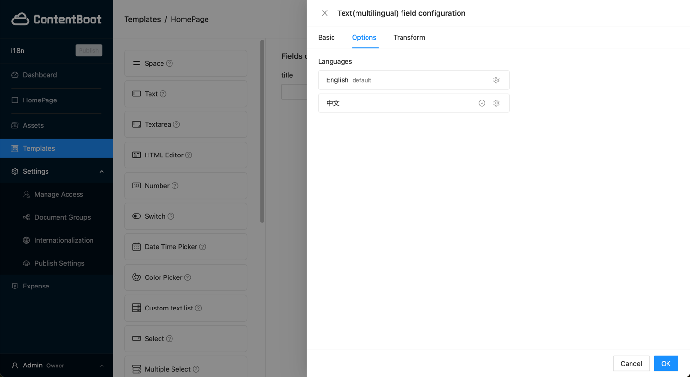The width and height of the screenshot is (690, 377).
Task: Click the Color Picker field card
Action: click(x=185, y=277)
